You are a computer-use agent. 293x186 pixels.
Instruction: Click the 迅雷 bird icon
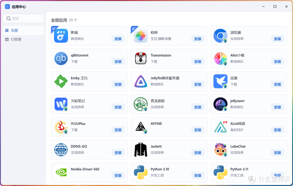220,81
